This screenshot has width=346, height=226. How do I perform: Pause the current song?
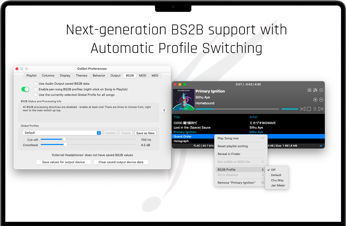pos(315,109)
